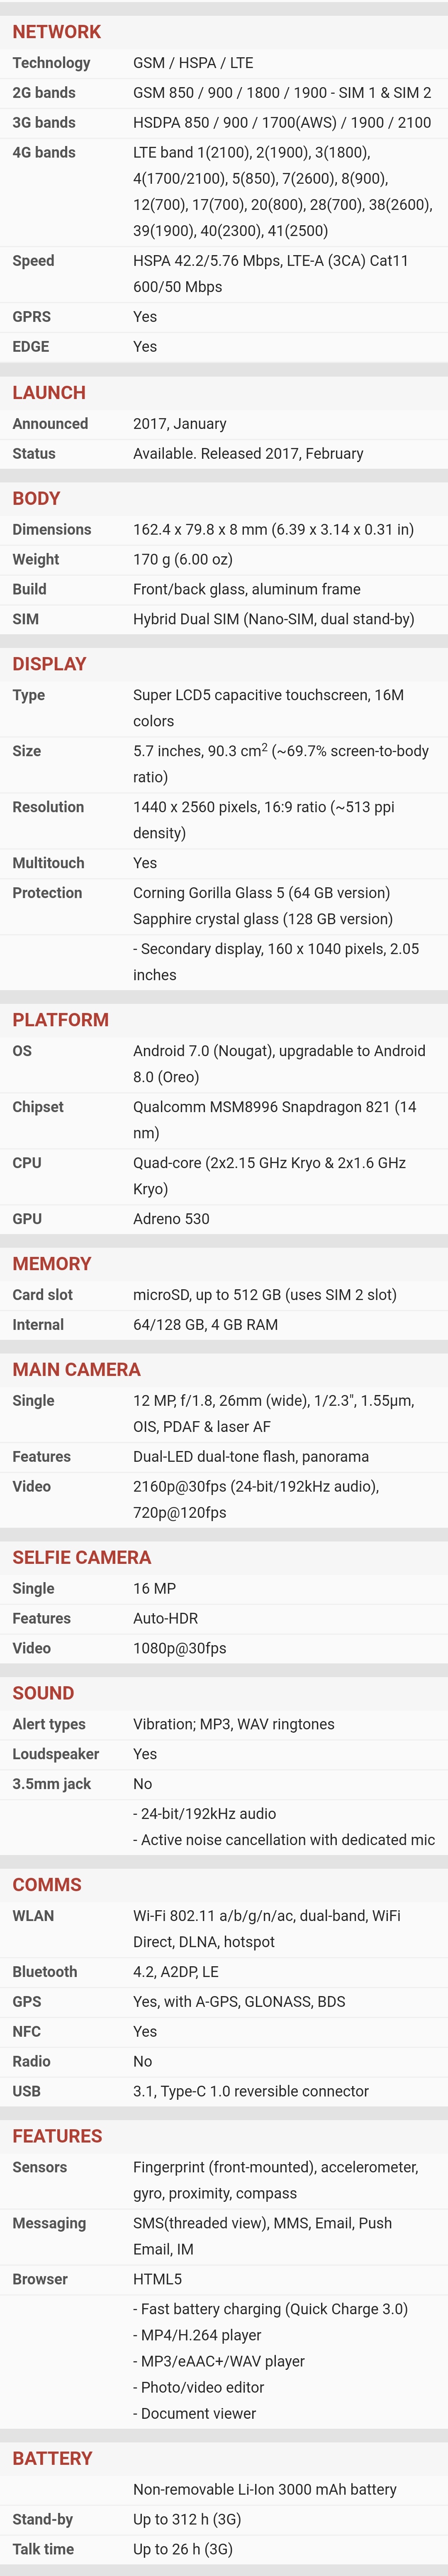Open the 3.5mm jack label link
The height and width of the screenshot is (2576, 448).
[x=51, y=1784]
